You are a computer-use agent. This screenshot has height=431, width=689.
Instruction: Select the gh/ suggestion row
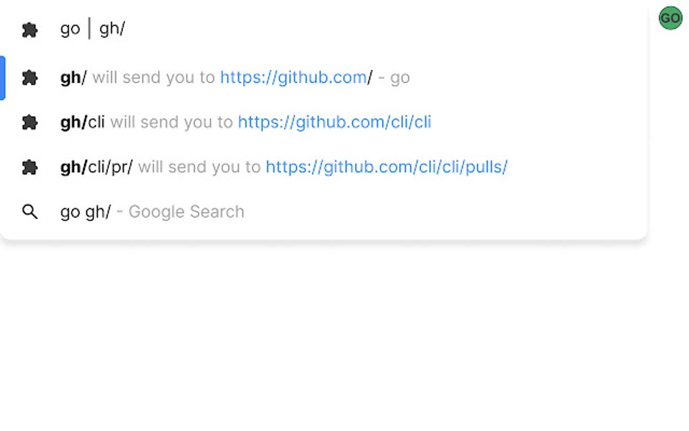[x=324, y=78]
